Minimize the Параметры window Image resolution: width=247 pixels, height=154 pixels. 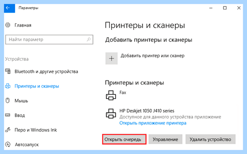click(211, 8)
